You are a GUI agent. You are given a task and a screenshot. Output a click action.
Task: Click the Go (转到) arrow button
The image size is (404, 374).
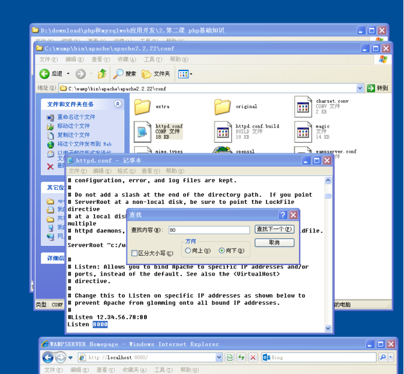[371, 88]
